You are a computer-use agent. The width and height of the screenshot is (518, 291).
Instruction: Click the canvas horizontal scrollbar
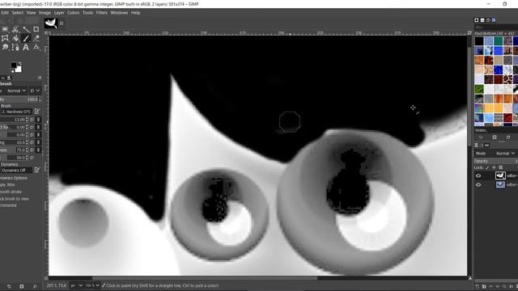205,278
